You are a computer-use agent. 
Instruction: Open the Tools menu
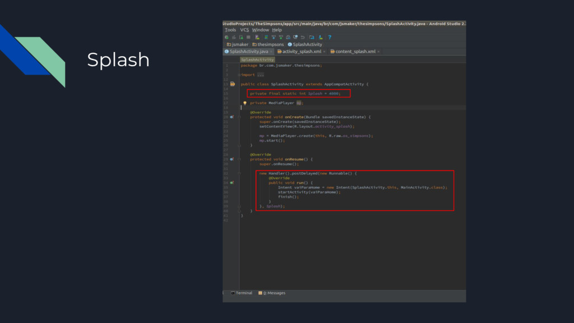230,30
